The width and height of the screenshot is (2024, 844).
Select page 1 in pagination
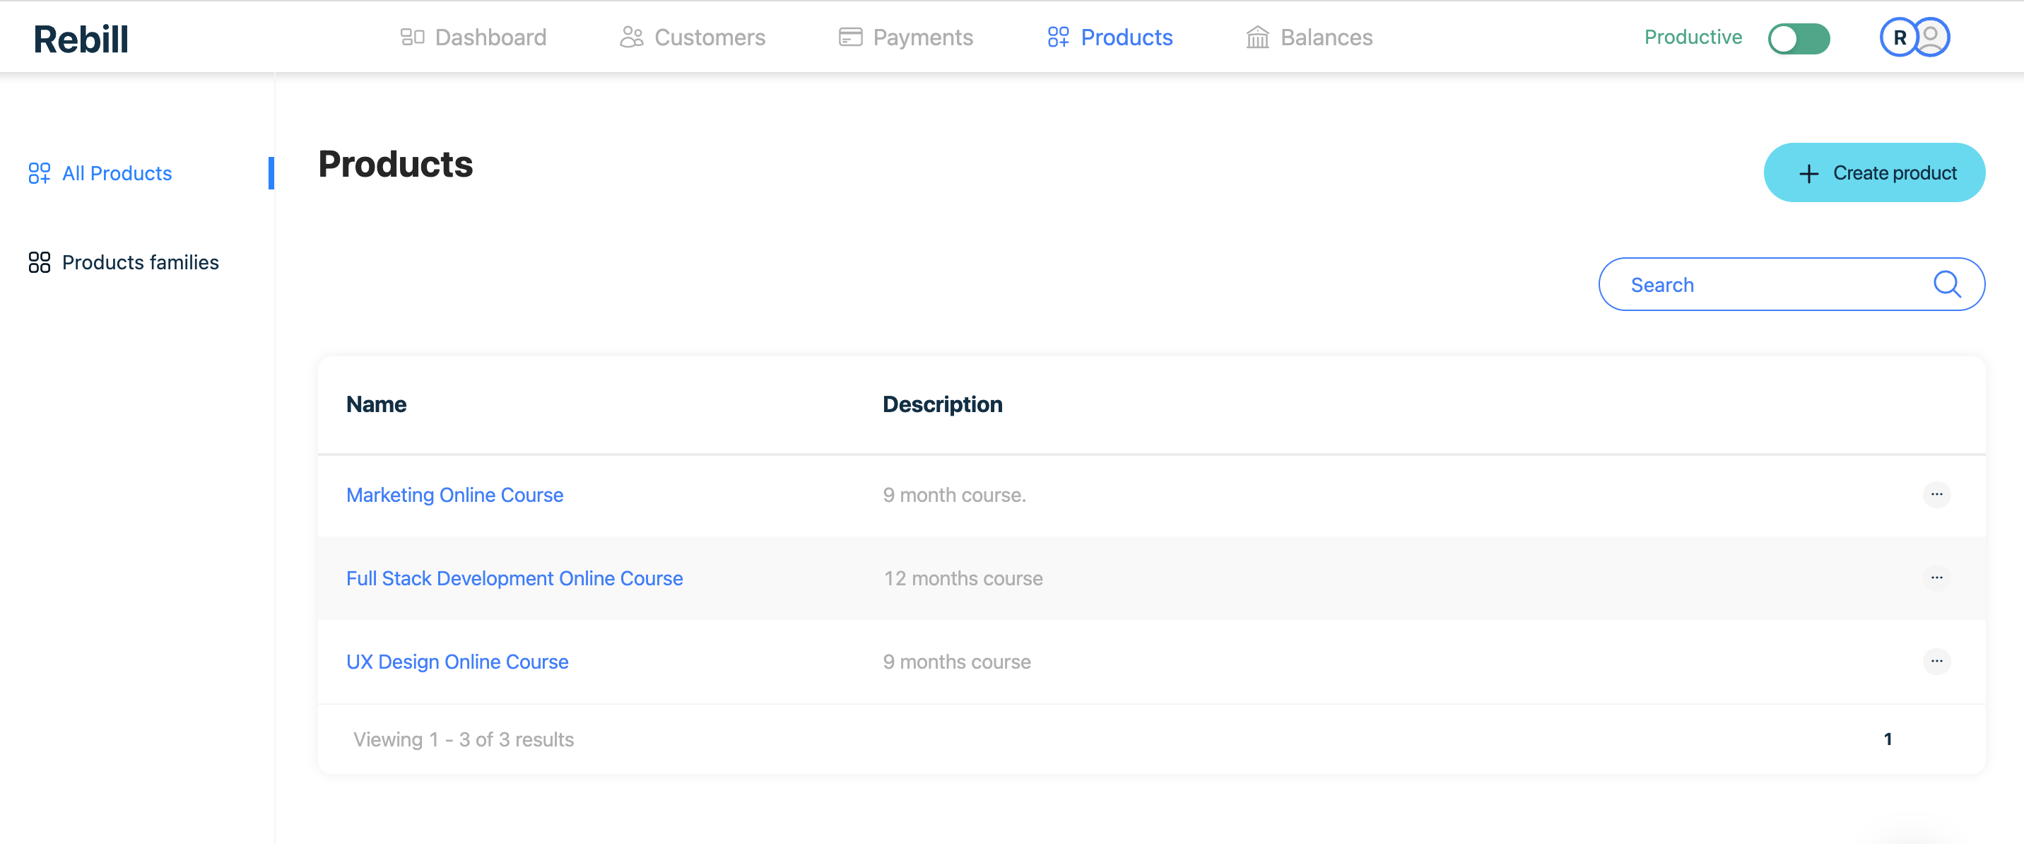coord(1888,739)
